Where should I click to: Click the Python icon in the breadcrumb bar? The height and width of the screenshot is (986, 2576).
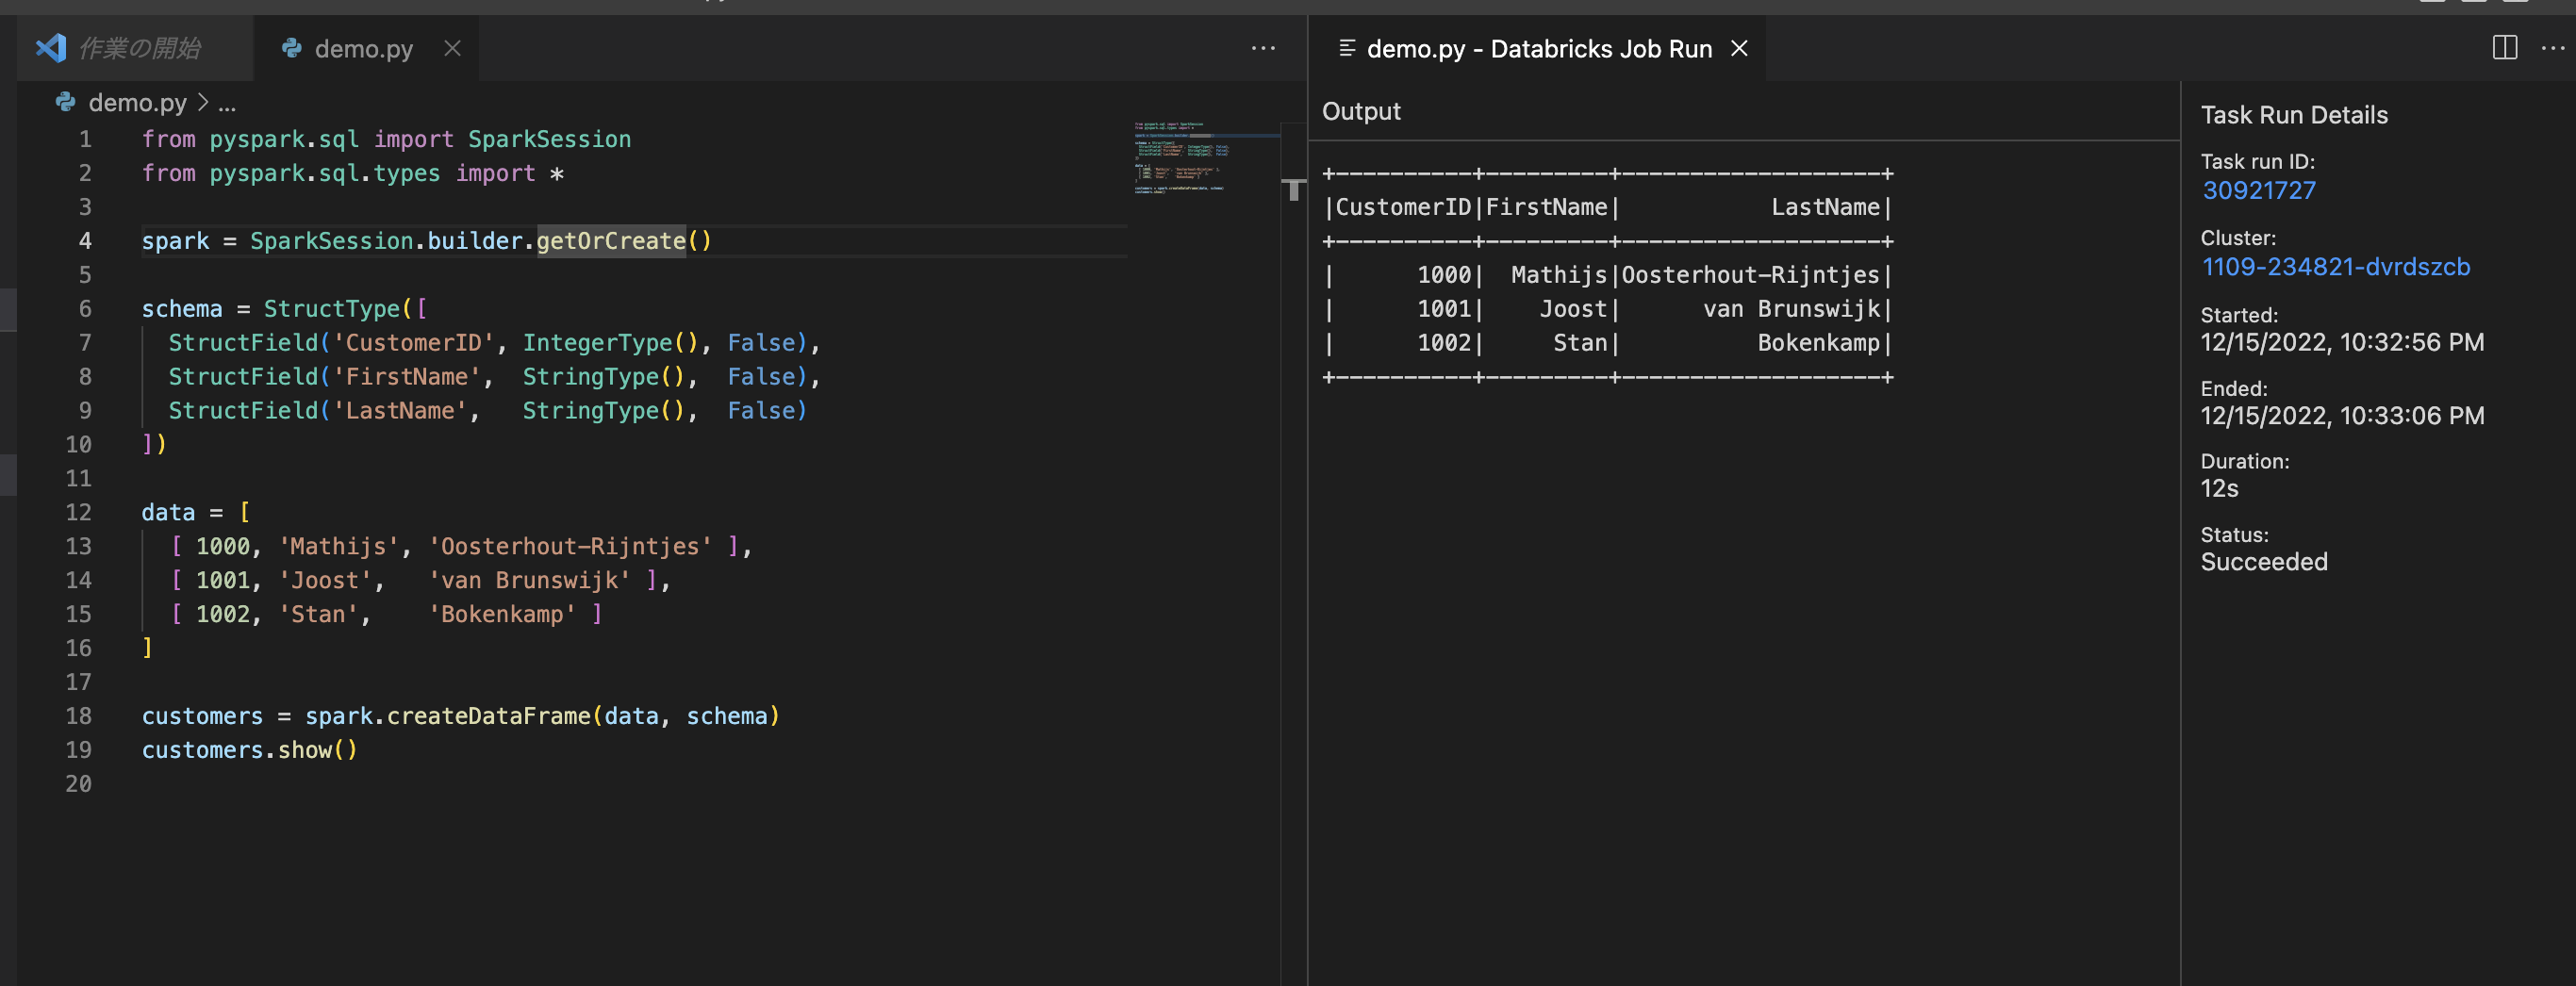coord(63,102)
